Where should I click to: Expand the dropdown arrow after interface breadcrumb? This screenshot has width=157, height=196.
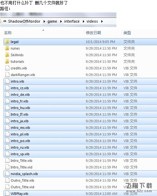click(84, 22)
